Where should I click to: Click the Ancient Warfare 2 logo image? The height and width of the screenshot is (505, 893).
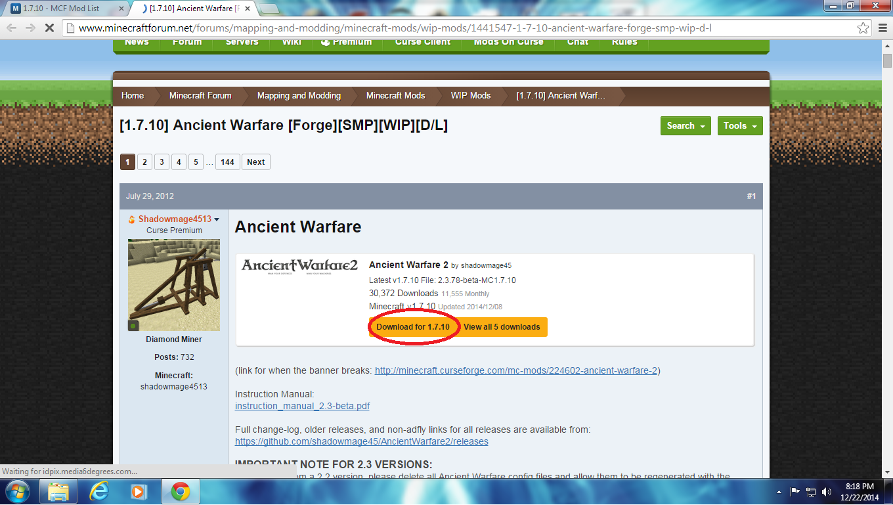(300, 266)
